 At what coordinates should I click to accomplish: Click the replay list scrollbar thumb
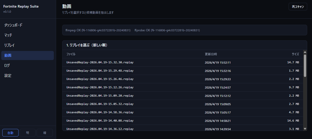[305, 65]
